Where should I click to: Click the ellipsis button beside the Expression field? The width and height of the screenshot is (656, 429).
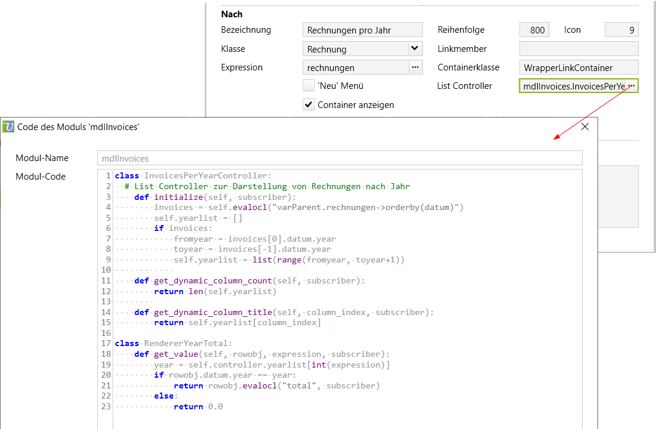tap(415, 67)
